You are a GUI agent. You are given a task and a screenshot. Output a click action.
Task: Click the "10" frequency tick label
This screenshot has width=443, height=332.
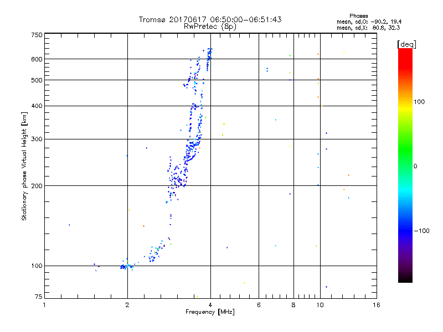(x=320, y=305)
